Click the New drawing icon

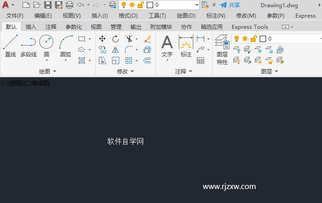pyautogui.click(x=26, y=5)
